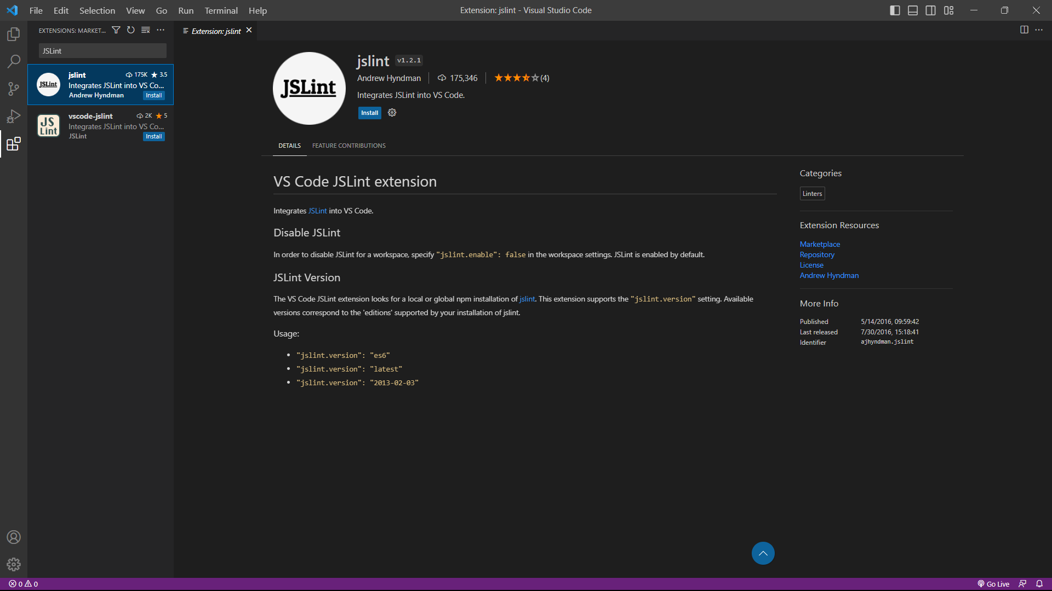Open the Selection menu

point(97,10)
